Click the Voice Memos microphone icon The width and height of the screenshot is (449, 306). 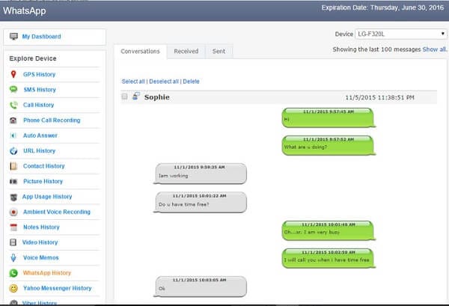tap(13, 258)
